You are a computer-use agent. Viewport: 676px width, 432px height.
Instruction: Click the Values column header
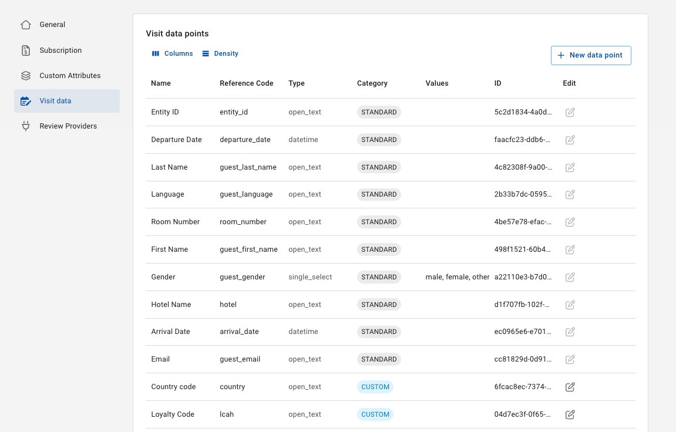pos(437,83)
